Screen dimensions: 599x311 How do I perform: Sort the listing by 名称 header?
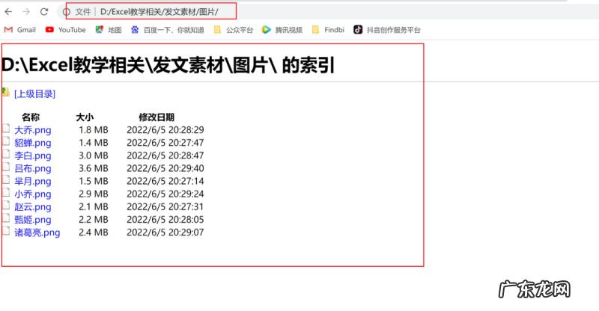[31, 117]
